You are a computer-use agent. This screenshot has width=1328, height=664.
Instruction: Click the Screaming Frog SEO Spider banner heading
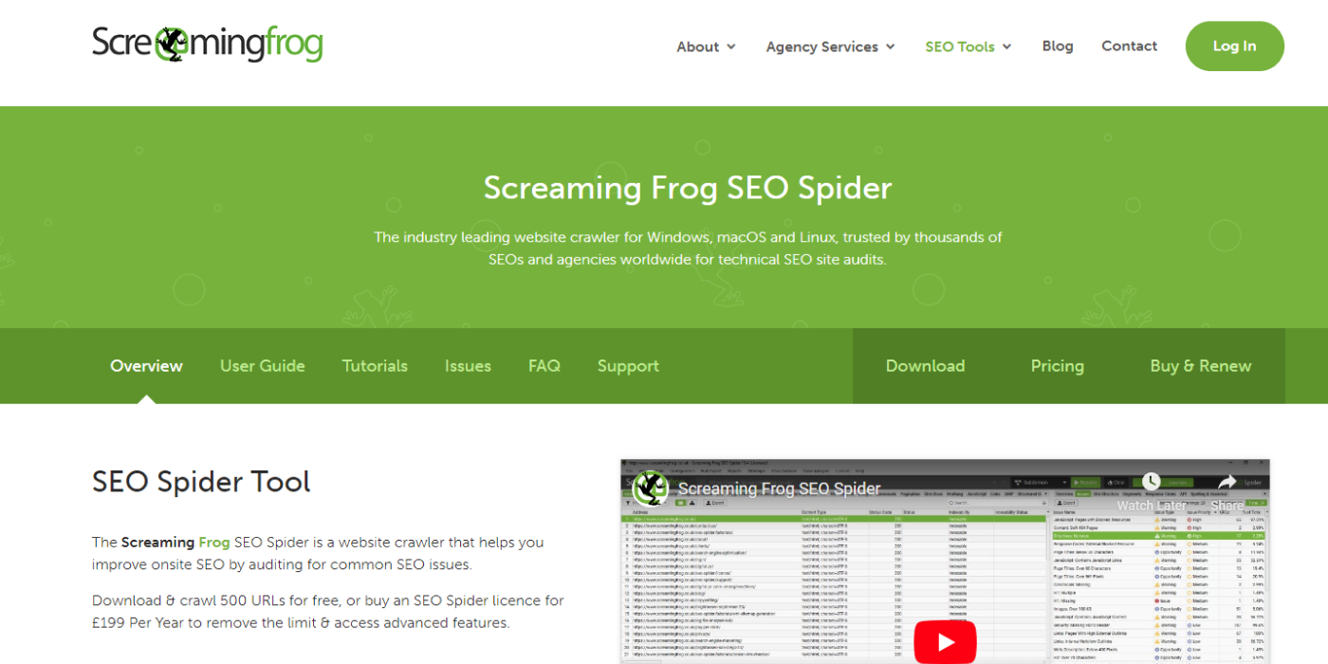(688, 187)
